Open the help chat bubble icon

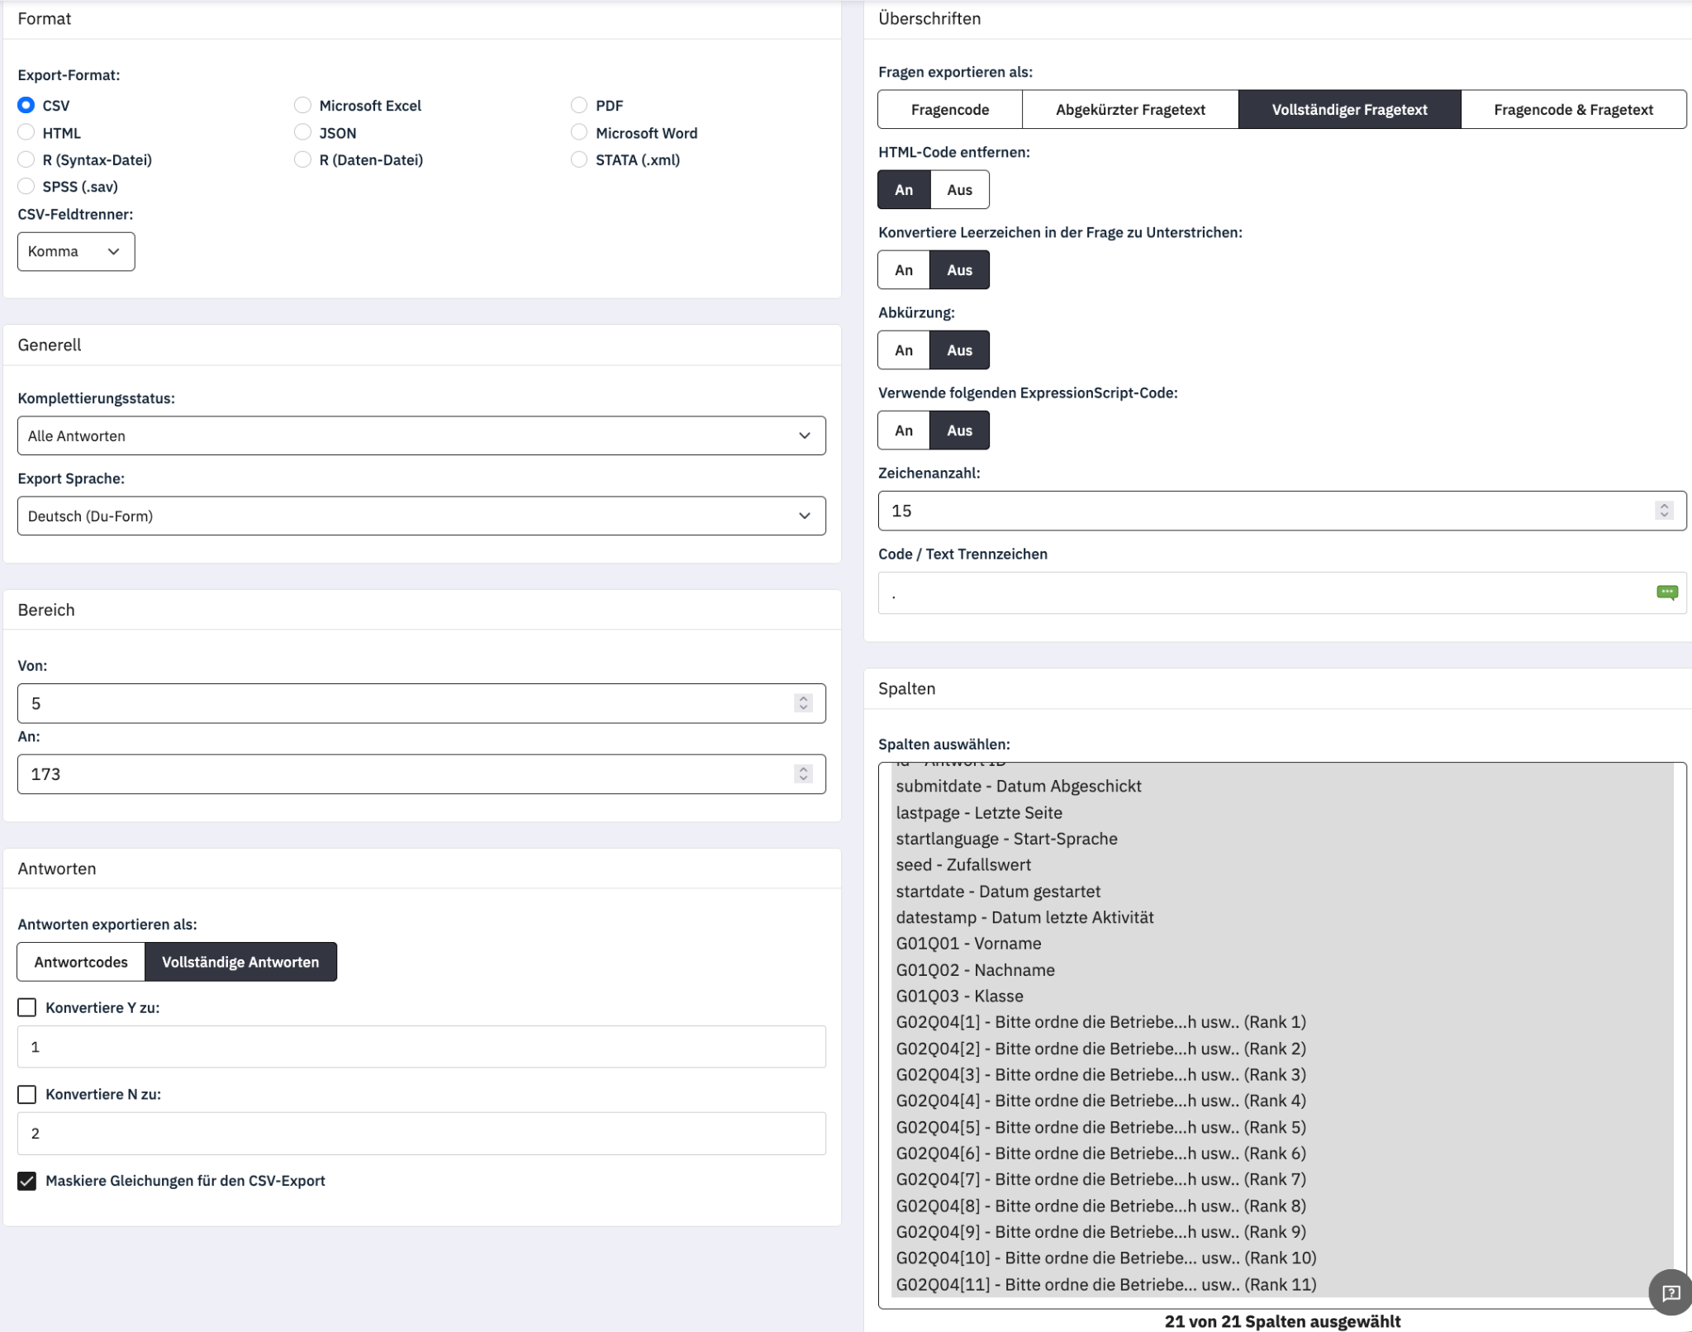pos(1671,1292)
